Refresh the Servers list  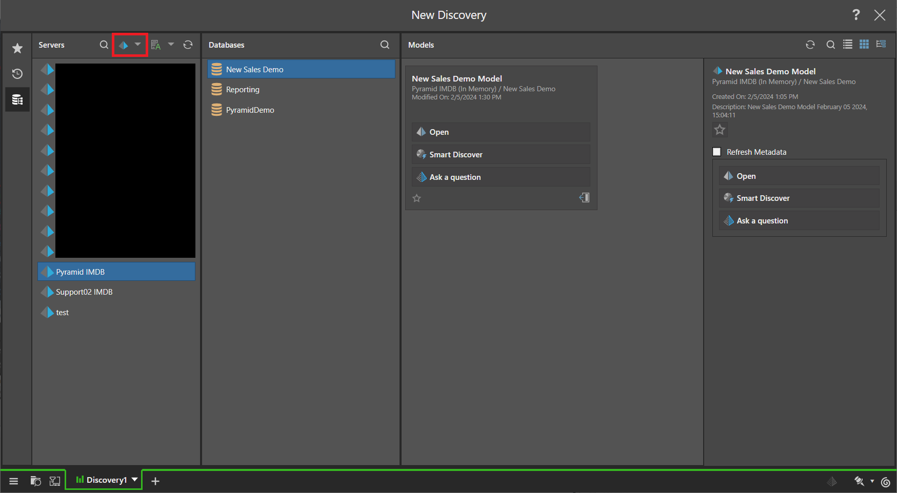tap(188, 45)
